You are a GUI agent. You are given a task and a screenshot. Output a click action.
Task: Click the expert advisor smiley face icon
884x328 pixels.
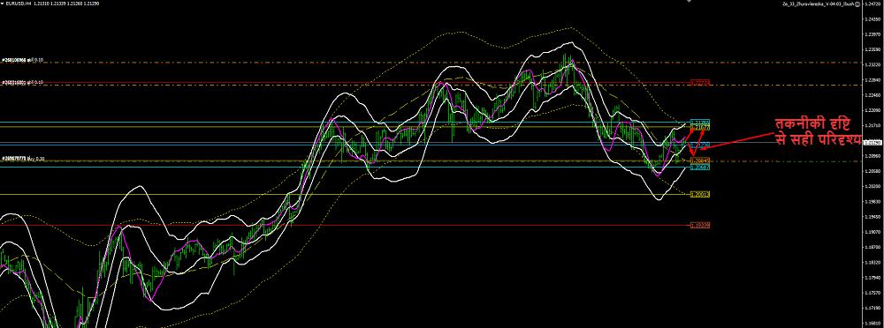(x=857, y=3)
